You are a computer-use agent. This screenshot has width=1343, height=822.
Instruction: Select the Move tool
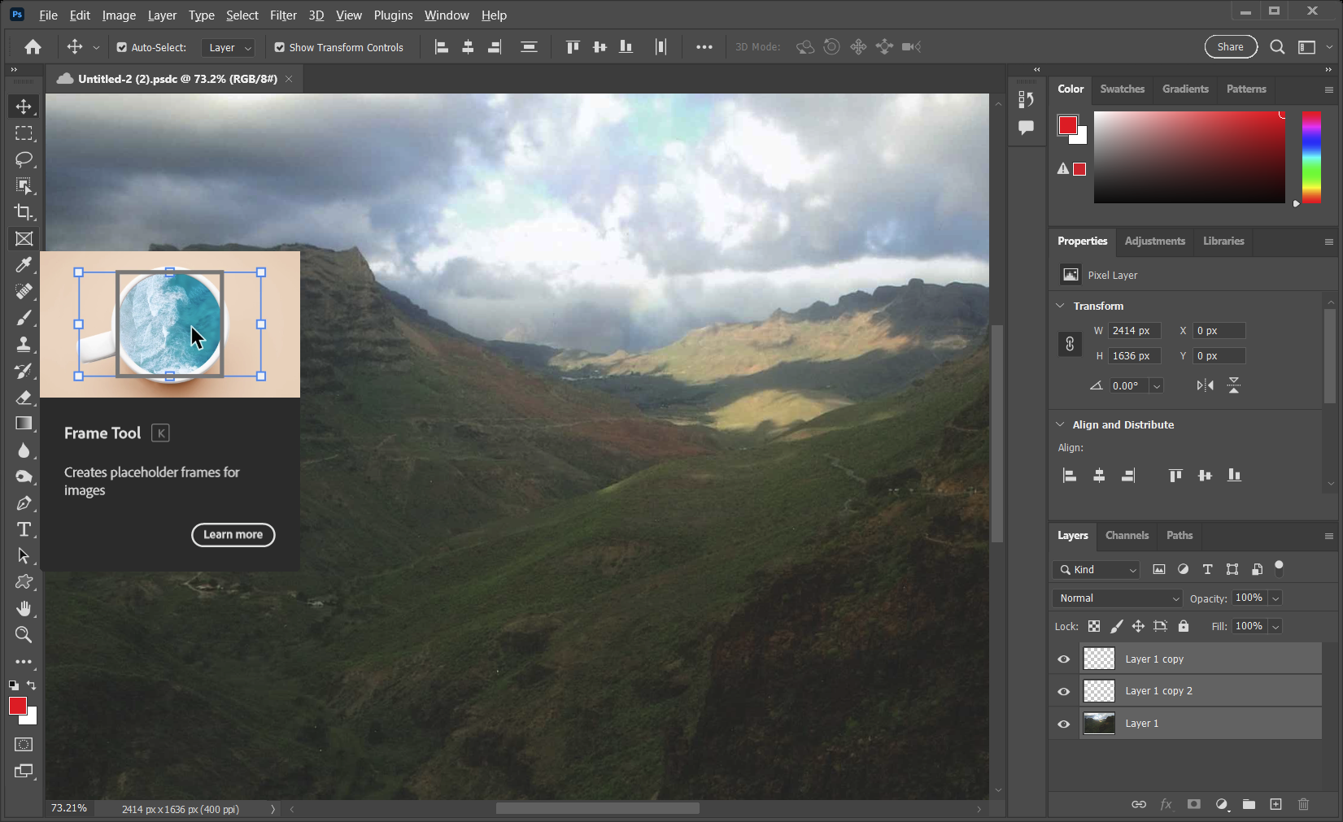pyautogui.click(x=24, y=106)
